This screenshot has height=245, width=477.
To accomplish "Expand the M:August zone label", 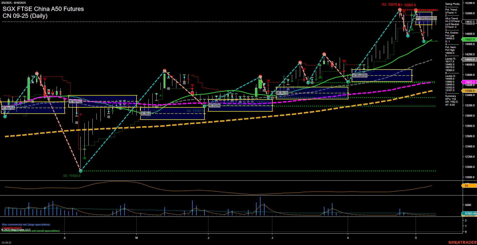I will point(360,75).
